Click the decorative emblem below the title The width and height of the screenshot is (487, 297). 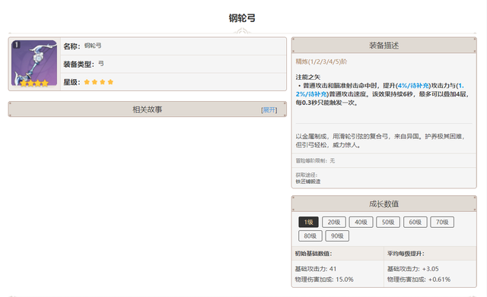(x=242, y=31)
